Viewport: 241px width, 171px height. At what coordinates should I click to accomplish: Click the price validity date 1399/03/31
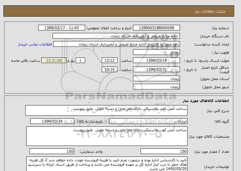point(156,69)
